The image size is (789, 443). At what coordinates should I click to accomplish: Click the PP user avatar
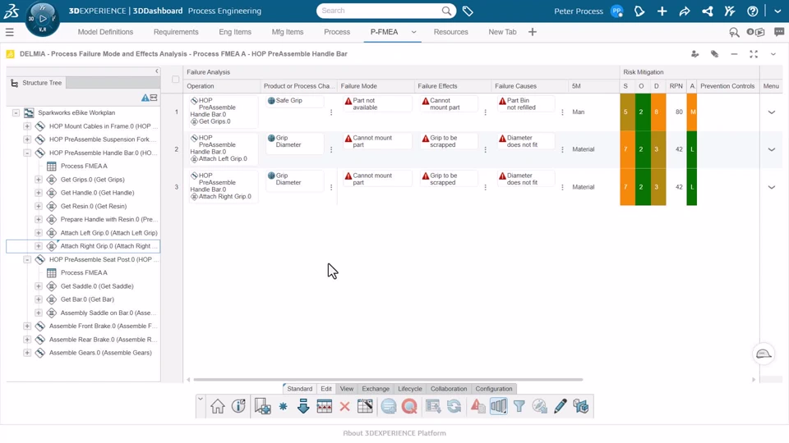(x=616, y=11)
